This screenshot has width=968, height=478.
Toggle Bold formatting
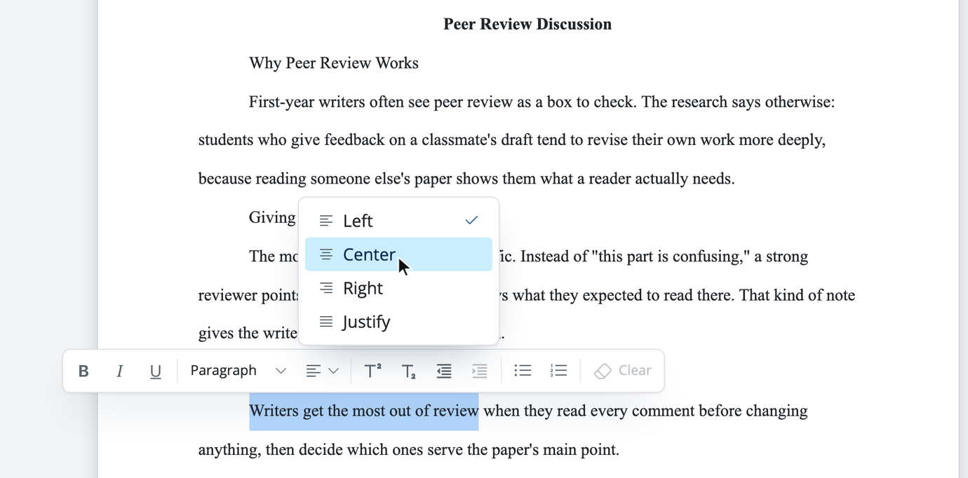pyautogui.click(x=83, y=371)
